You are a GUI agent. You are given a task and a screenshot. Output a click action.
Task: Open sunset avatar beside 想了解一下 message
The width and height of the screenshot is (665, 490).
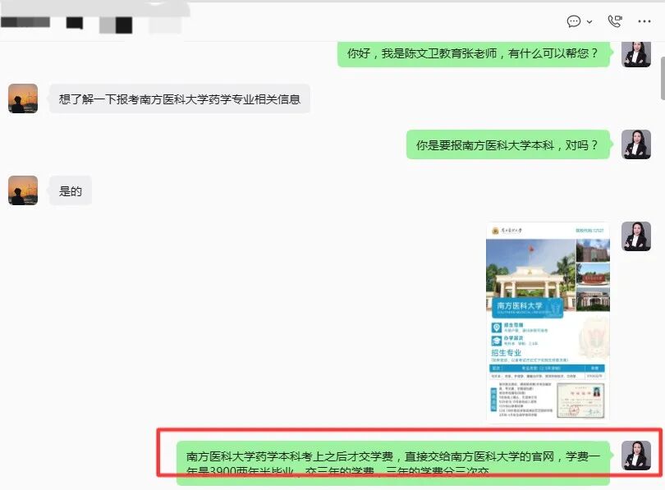tap(23, 98)
